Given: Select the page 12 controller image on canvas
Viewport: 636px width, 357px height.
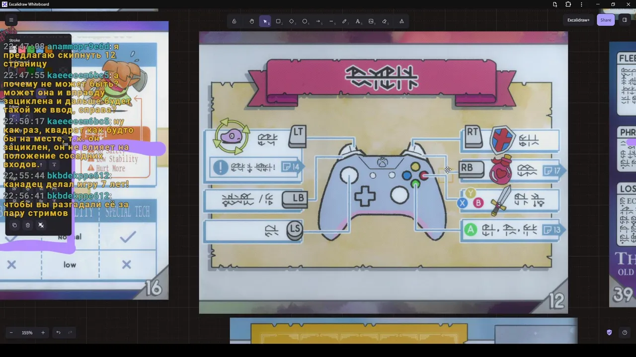Looking at the screenshot, I should 383,173.
